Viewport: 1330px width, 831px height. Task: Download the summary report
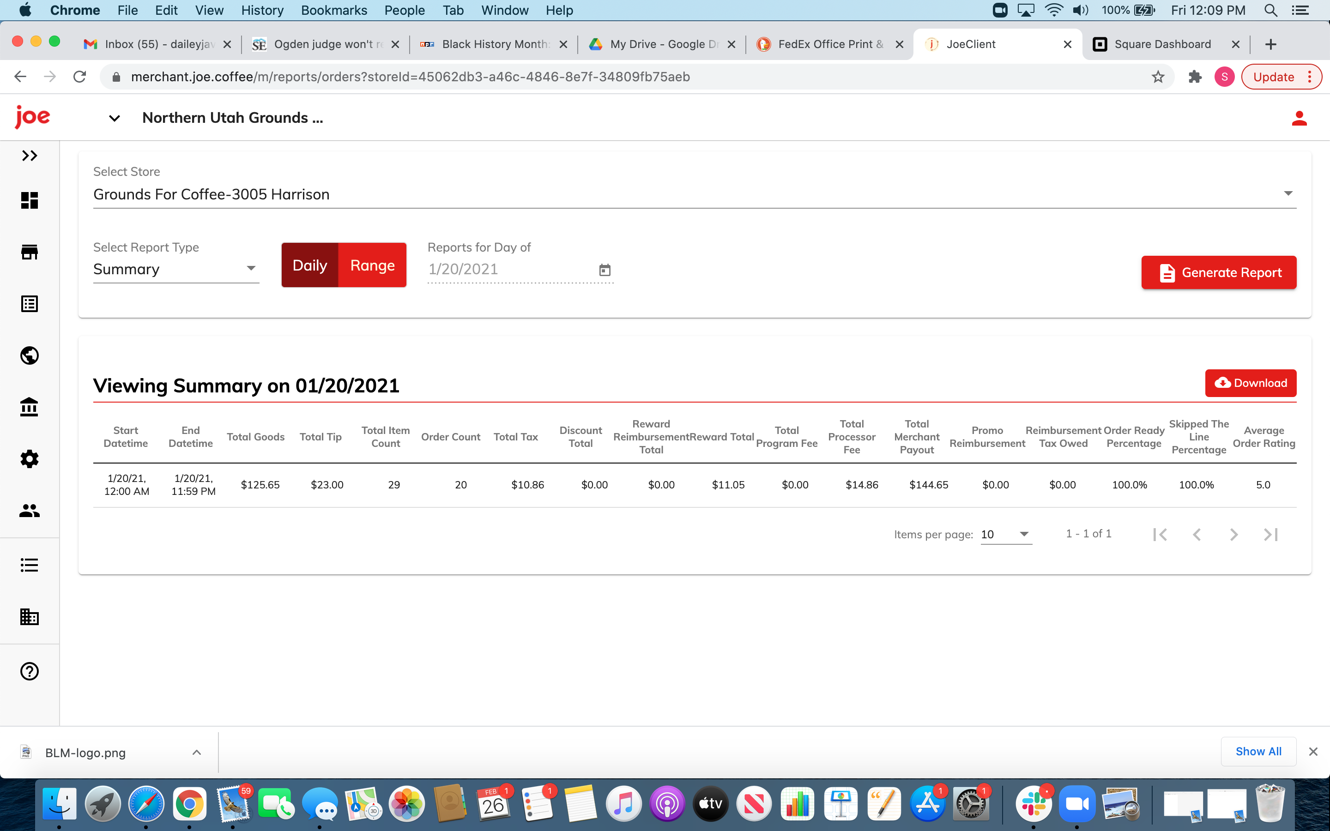click(x=1250, y=383)
